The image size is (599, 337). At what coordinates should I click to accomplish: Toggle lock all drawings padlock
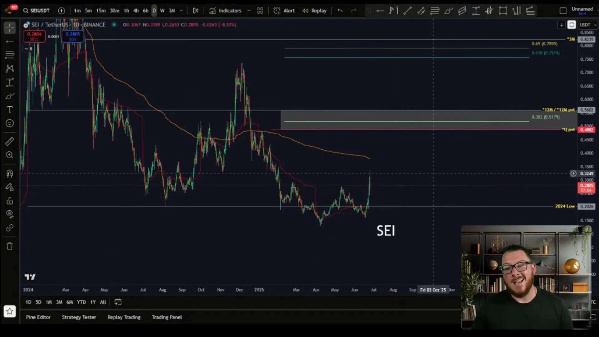click(x=10, y=201)
